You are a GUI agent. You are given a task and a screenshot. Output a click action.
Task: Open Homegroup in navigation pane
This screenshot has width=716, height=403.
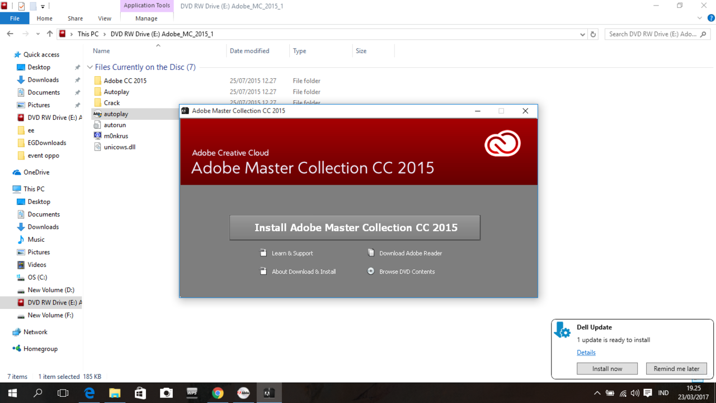(40, 349)
